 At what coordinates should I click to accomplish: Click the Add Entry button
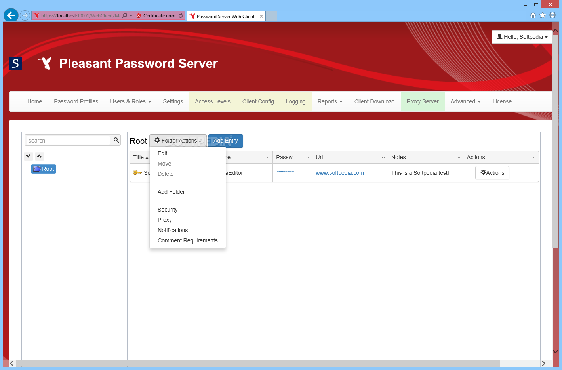coord(226,141)
